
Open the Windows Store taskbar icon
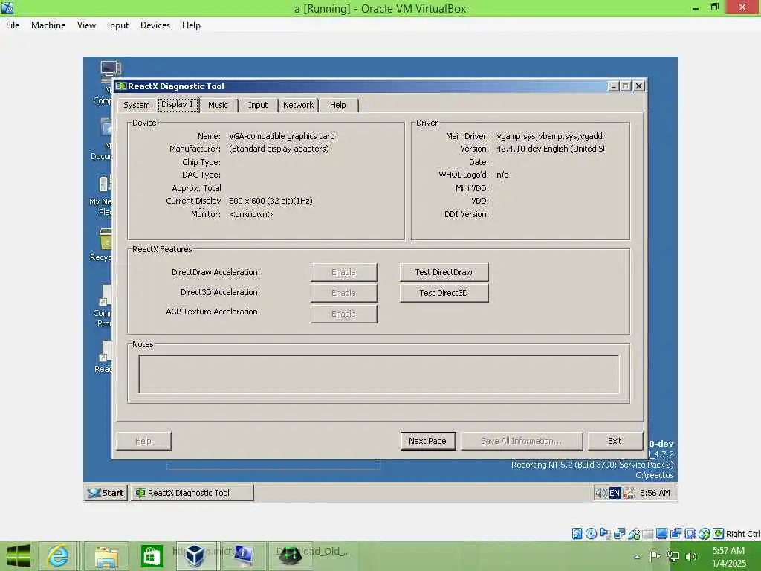152,556
